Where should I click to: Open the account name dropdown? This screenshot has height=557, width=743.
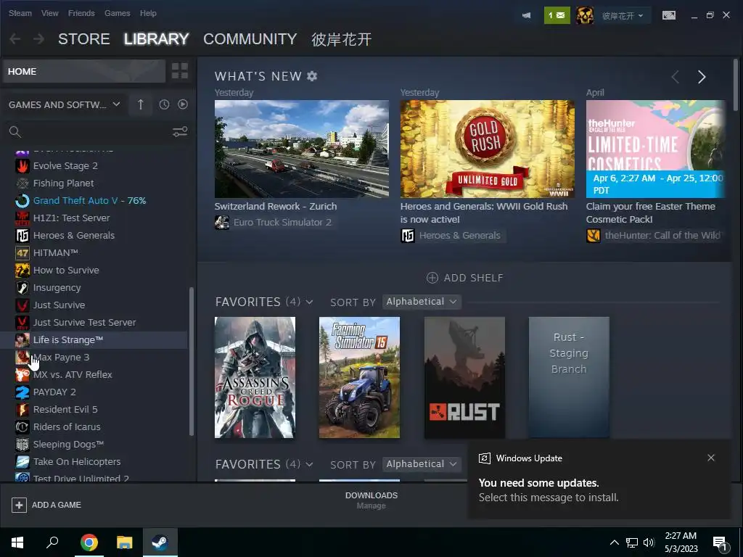[623, 16]
